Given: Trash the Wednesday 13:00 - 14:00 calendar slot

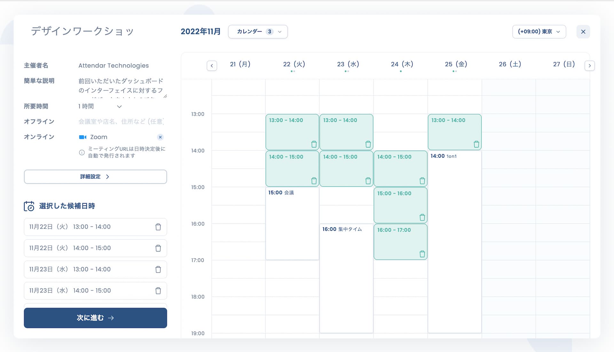Looking at the screenshot, I should [368, 144].
